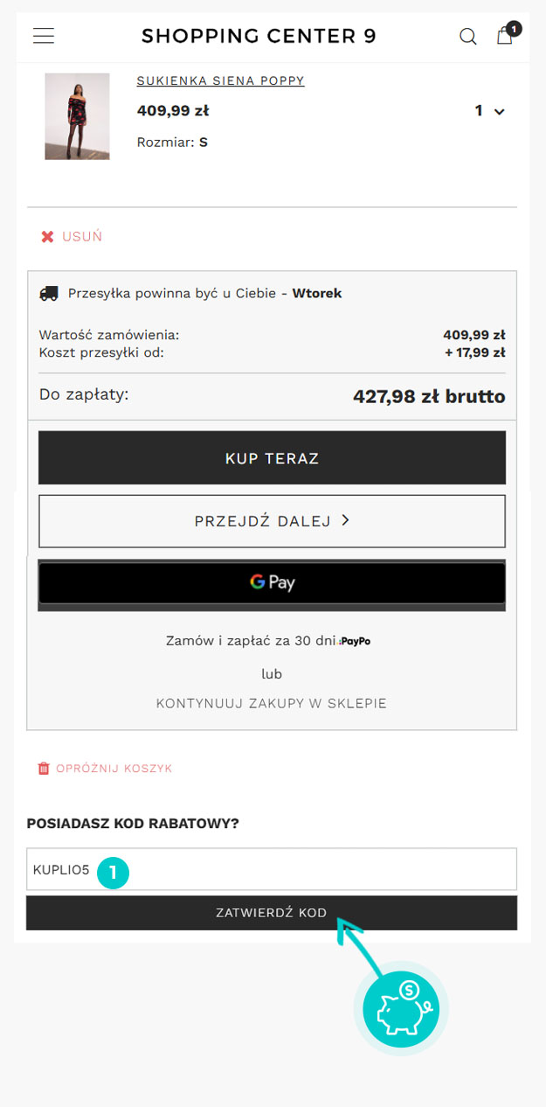Screen dimensions: 546x1107
Task: Click the delivery truck icon
Action: pos(49,293)
